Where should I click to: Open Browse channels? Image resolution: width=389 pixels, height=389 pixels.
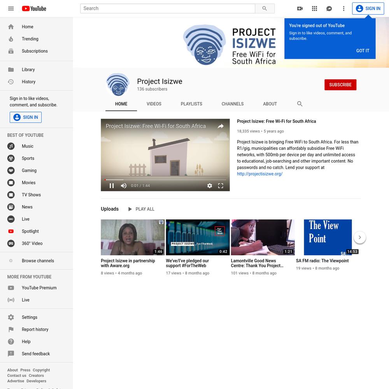37,261
